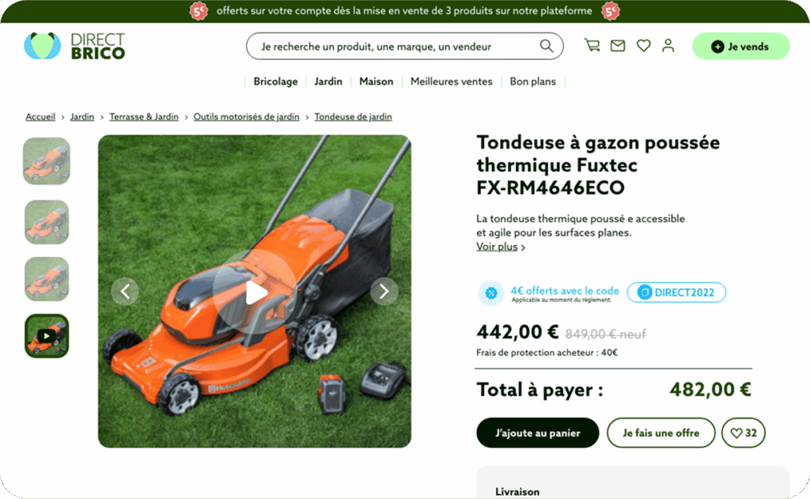Click J'ajoute au panier button
Image resolution: width=810 pixels, height=499 pixels.
pyautogui.click(x=537, y=433)
